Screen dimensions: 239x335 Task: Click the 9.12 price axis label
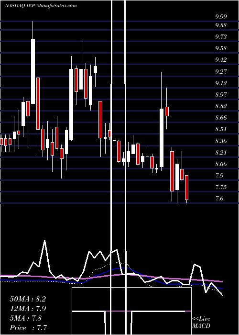pos(221,83)
